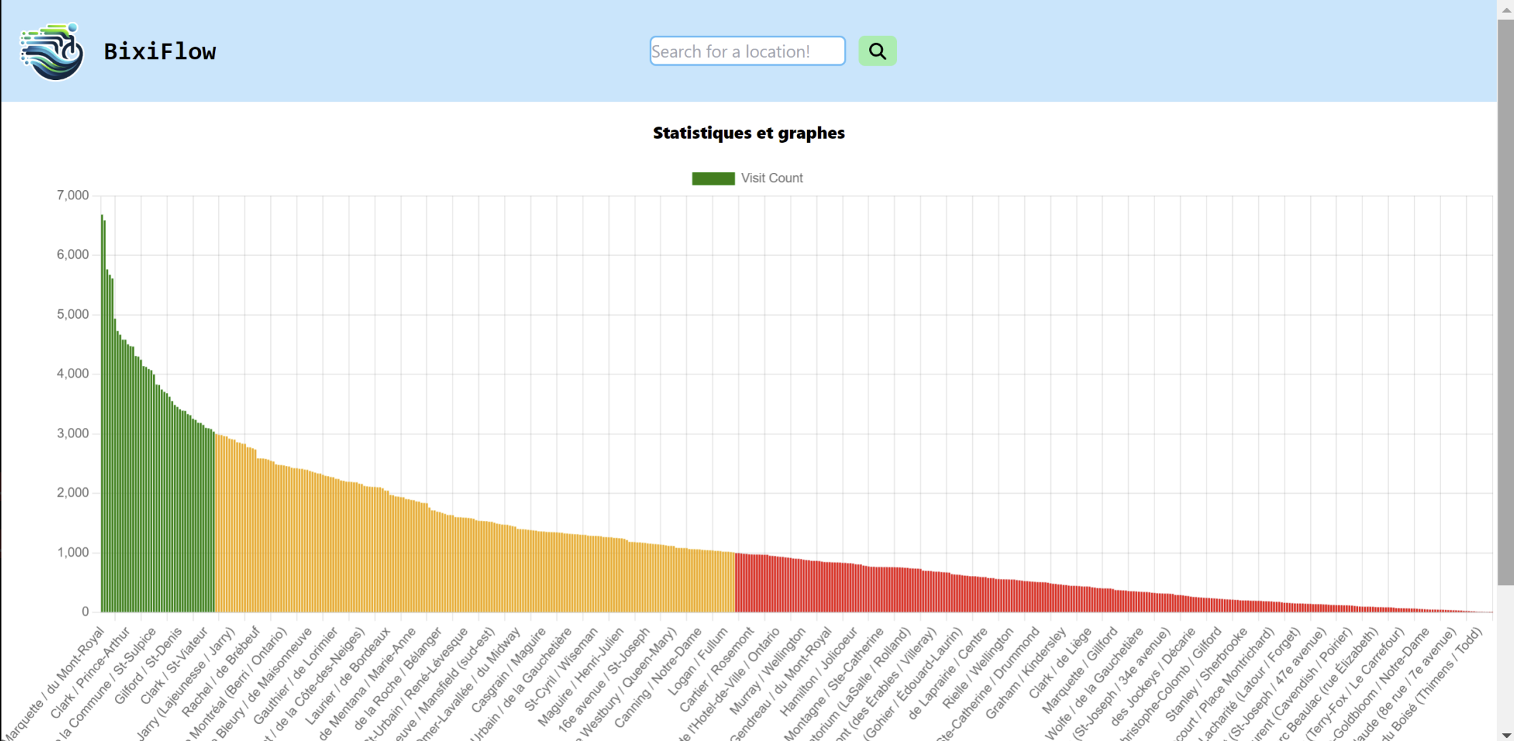1514x741 pixels.
Task: Click the 'Statistiques et graphes' heading
Action: click(x=748, y=133)
